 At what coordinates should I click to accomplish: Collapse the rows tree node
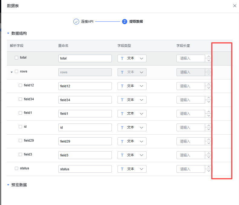11,72
